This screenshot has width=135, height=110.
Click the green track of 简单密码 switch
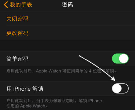pos(115,59)
